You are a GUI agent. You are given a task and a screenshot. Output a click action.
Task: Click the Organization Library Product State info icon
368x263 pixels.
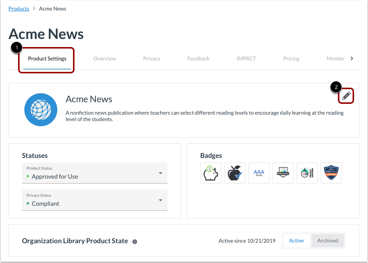[135, 241]
